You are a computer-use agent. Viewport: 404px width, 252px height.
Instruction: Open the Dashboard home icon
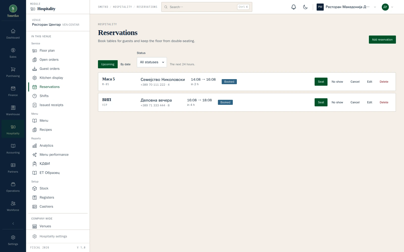click(x=13, y=31)
